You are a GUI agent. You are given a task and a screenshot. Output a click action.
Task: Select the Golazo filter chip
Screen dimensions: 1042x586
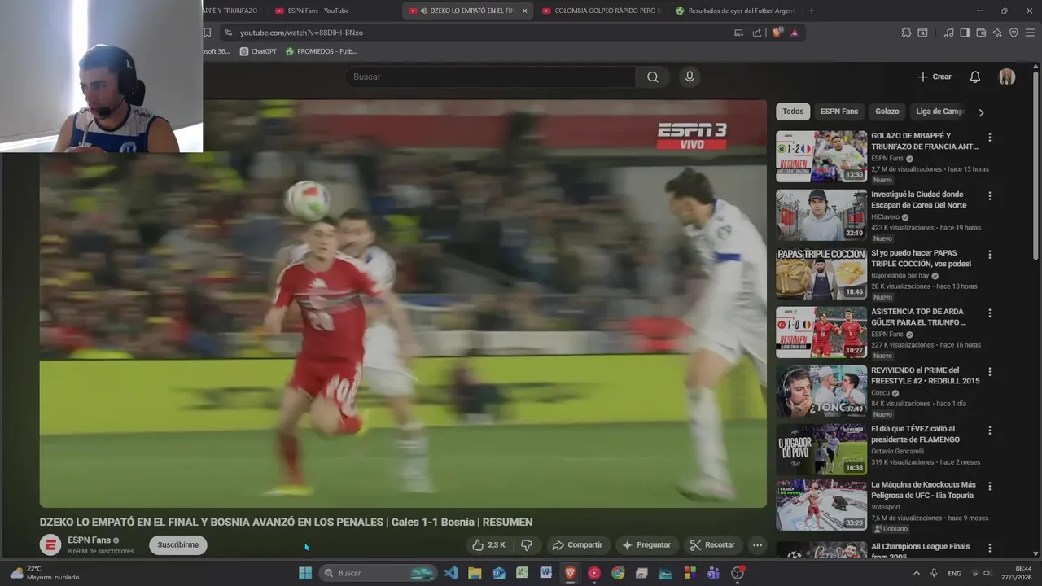pyautogui.click(x=887, y=112)
